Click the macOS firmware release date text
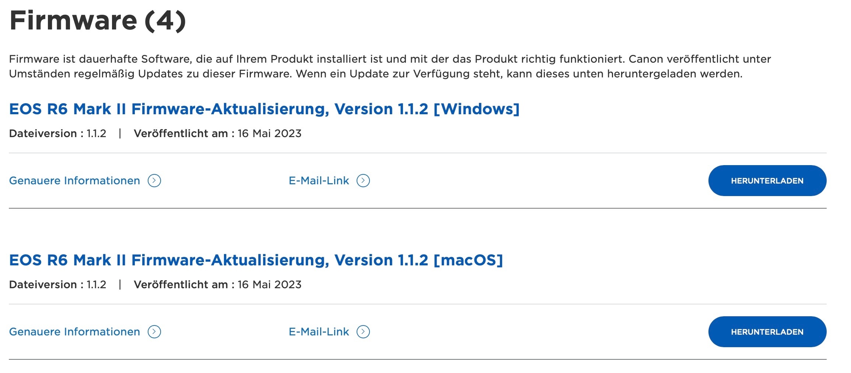The image size is (851, 373). (x=217, y=285)
